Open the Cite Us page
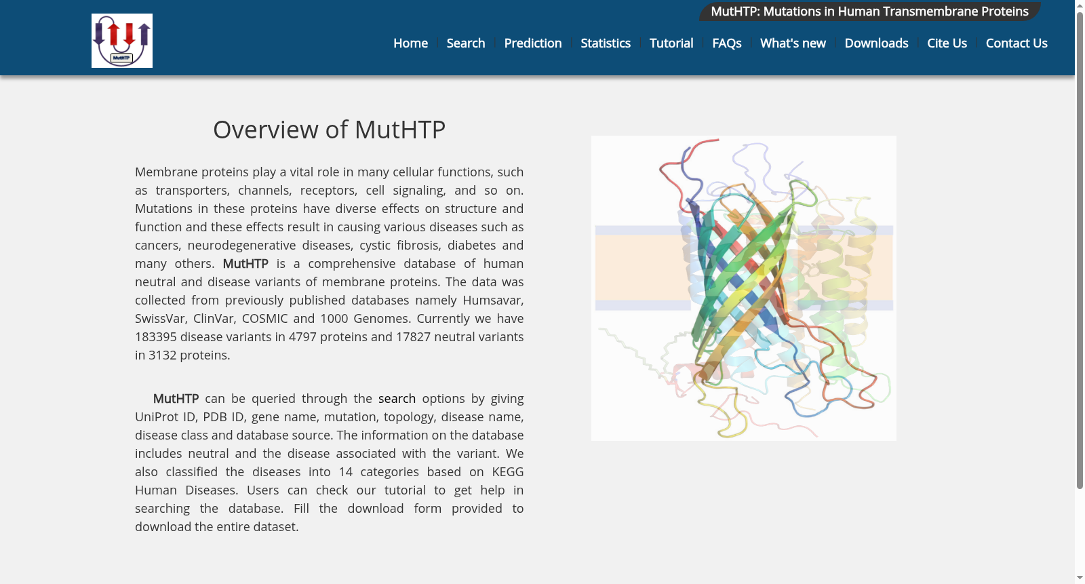Screen dimensions: 1085x584 click(x=947, y=43)
